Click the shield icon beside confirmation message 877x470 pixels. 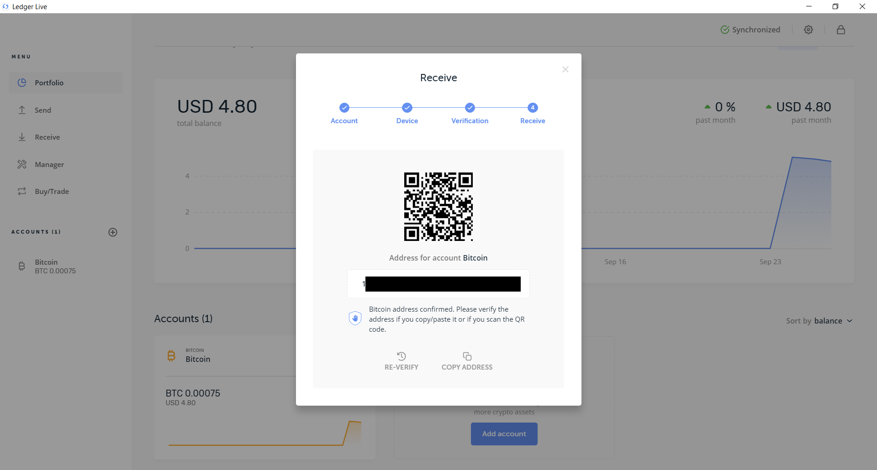click(355, 318)
